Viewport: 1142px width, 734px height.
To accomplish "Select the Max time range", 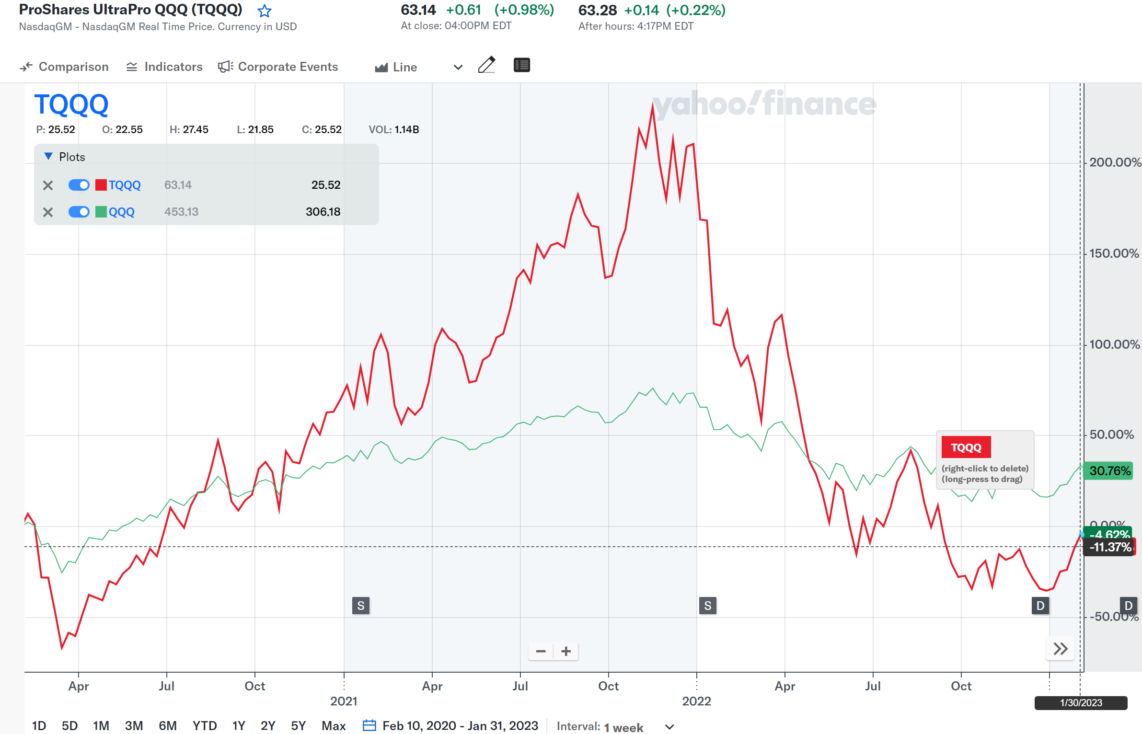I will point(333,726).
